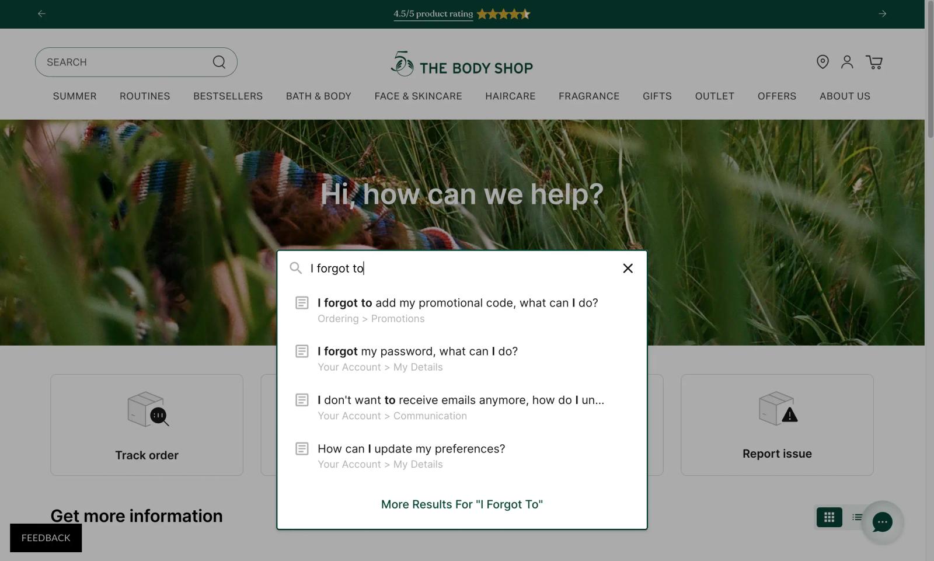Open the BESTSELLERS menu
Viewport: 934px width, 561px height.
point(228,96)
